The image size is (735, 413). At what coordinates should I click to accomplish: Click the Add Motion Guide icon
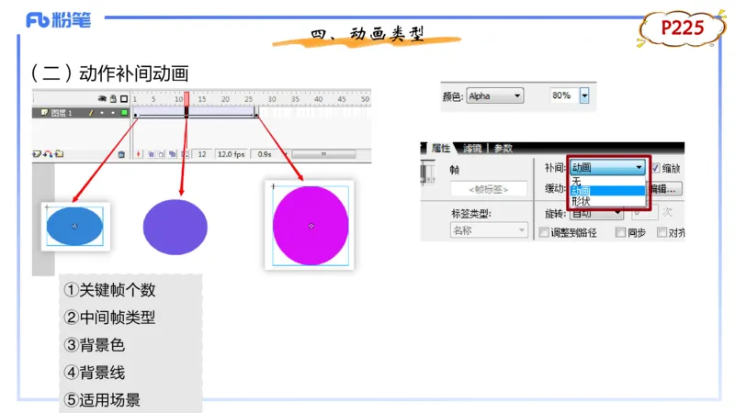(48, 153)
